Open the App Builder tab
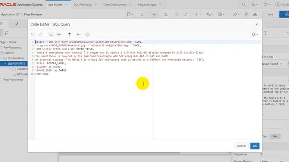The image size is (289, 162). (55, 4)
